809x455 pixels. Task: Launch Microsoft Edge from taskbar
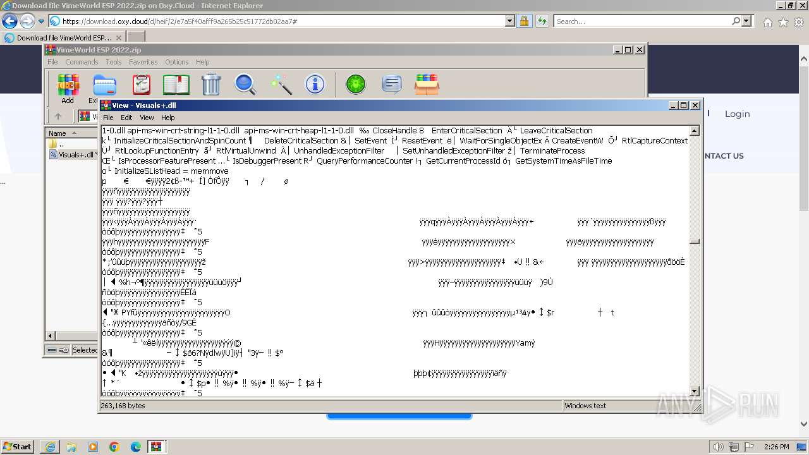[x=136, y=447]
